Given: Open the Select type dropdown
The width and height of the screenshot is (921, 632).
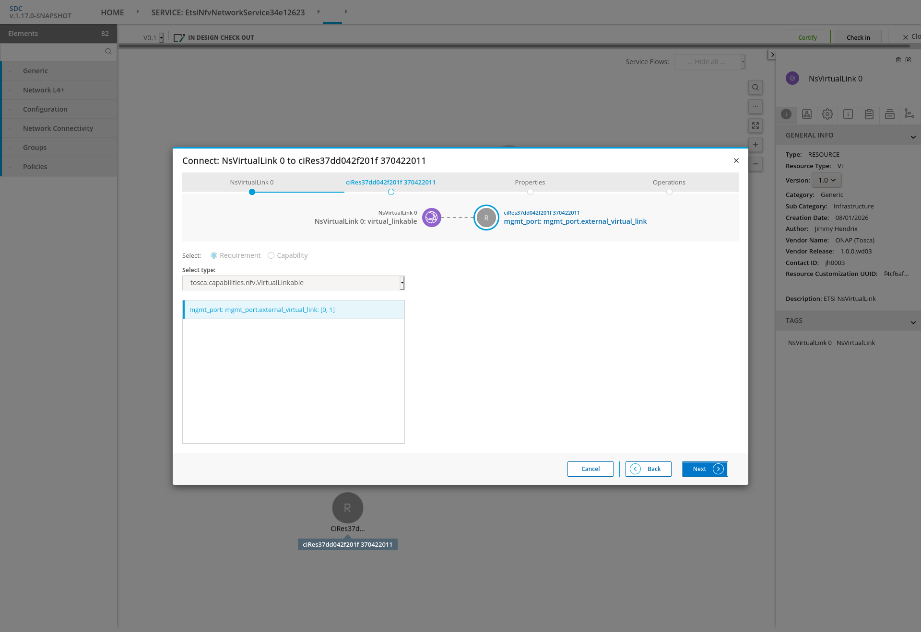Looking at the screenshot, I should (294, 283).
